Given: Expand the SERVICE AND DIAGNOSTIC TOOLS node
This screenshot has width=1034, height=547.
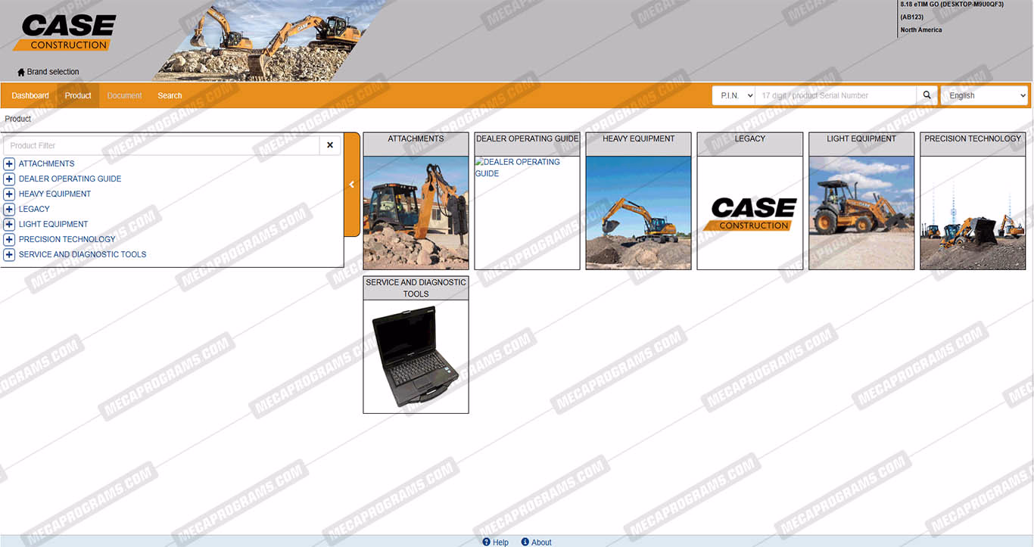Looking at the screenshot, I should tap(9, 255).
